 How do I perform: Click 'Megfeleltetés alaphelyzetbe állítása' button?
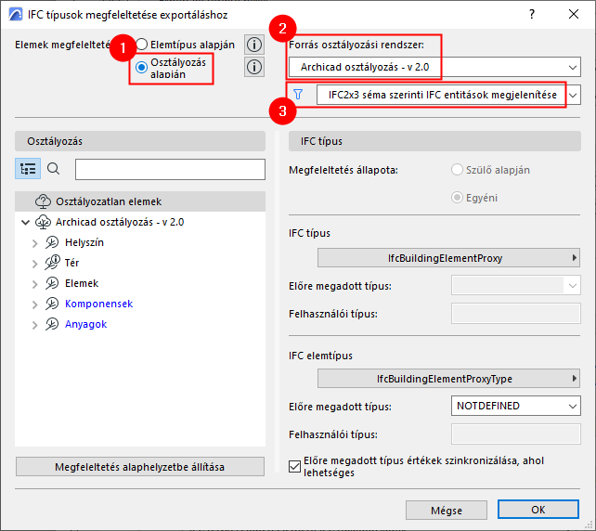(x=140, y=467)
